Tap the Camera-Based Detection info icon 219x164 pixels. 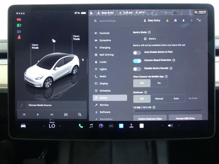coord(174,60)
